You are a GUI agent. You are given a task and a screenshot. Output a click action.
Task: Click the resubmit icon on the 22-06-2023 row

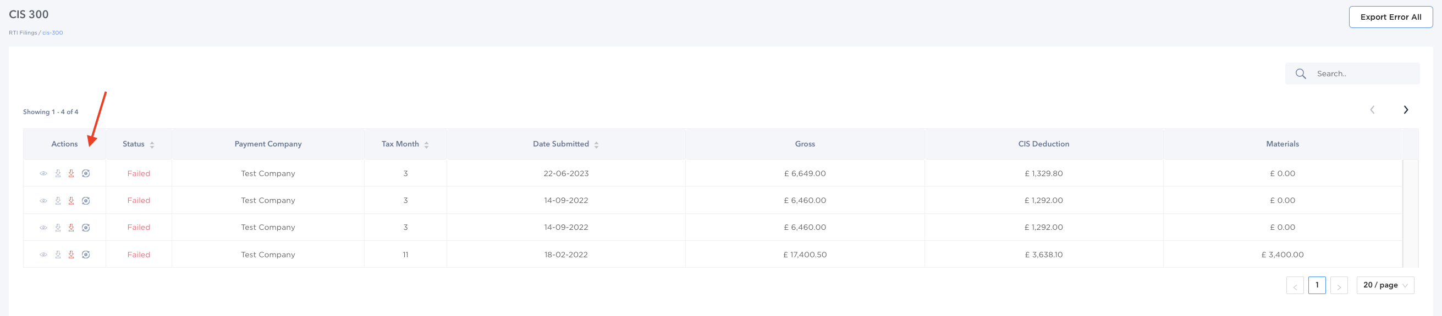point(86,173)
